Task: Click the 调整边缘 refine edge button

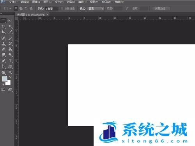Action: (x=161, y=9)
